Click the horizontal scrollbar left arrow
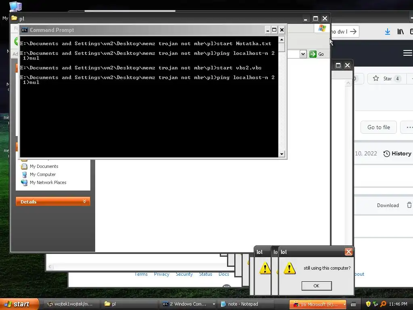This screenshot has height=310, width=413. click(50, 267)
